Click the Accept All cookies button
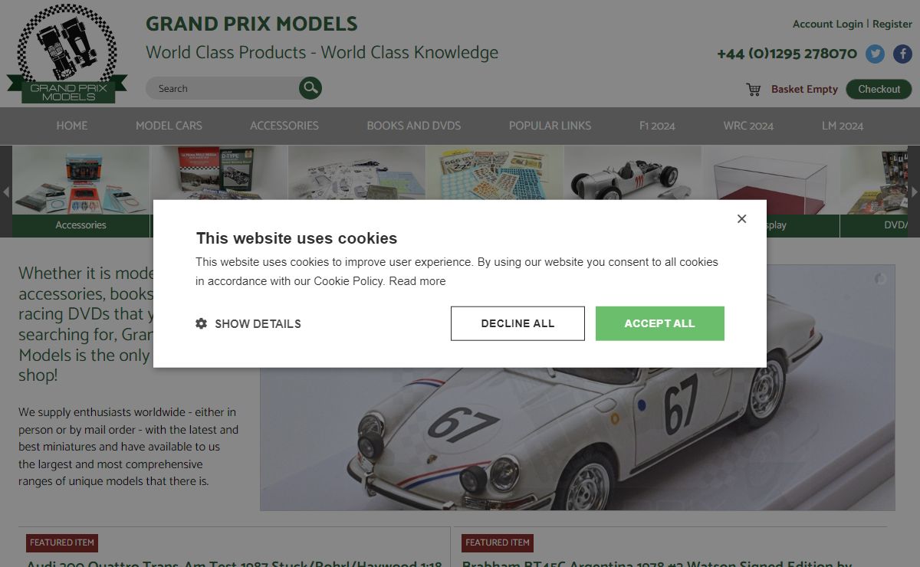This screenshot has width=920, height=567. (x=660, y=323)
